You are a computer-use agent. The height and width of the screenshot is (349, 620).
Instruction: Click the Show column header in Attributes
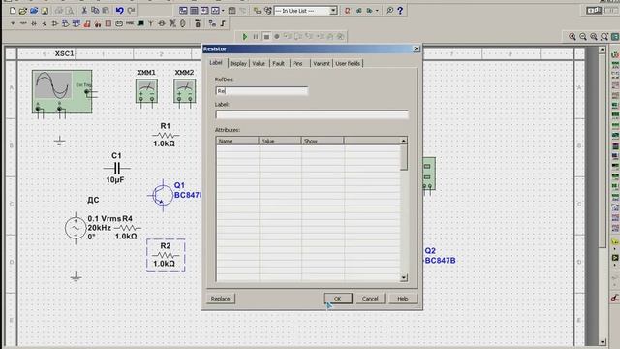323,141
